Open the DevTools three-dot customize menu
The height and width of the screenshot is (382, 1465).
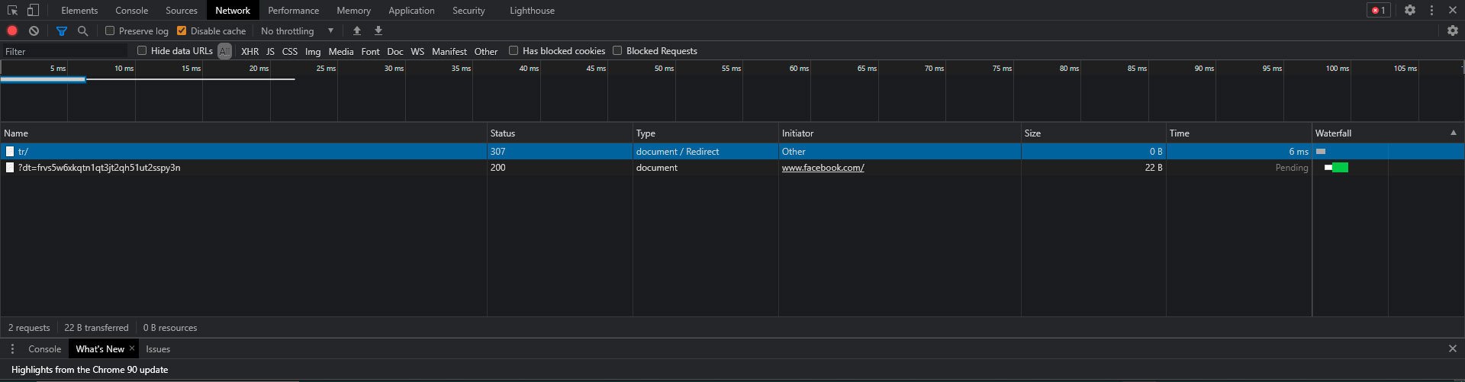[x=1431, y=11]
